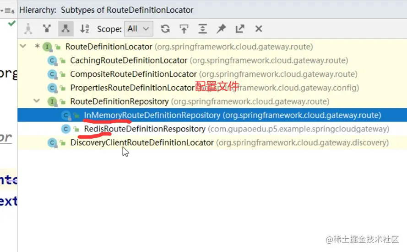
Task: Click the class icon of CachingRouteDefinitionLocator
Action: (52, 61)
